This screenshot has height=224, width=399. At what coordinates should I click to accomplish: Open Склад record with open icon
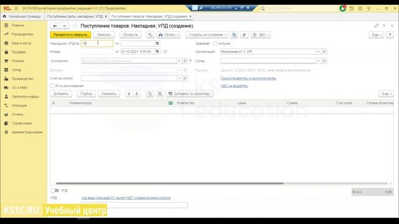click(324, 61)
